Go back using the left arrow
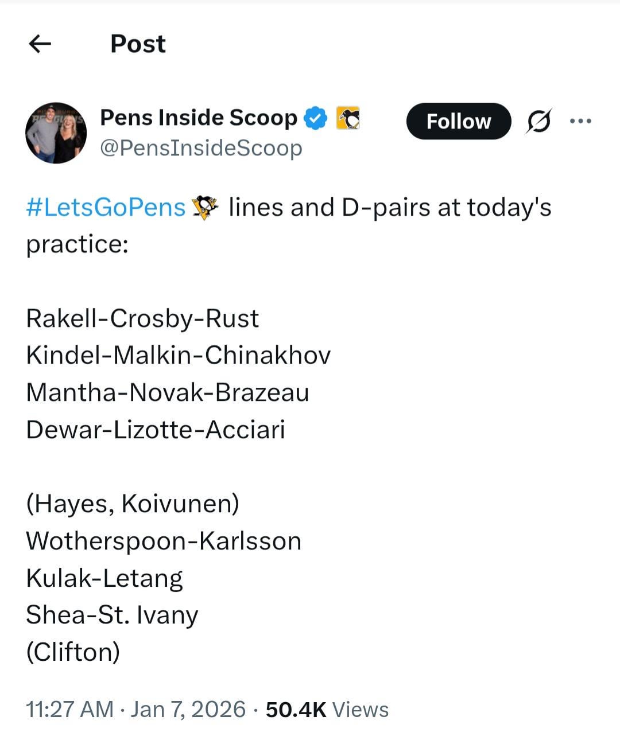Image resolution: width=620 pixels, height=748 pixels. (40, 44)
